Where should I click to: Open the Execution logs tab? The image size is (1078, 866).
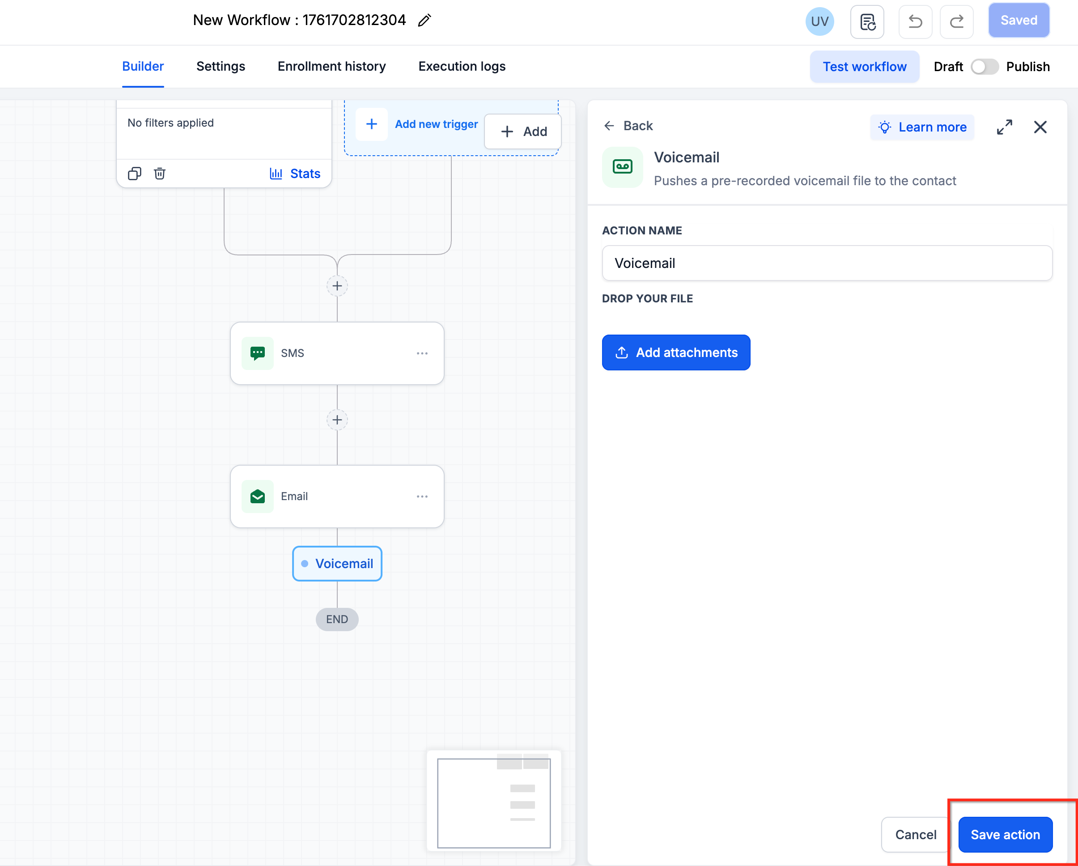[x=462, y=67]
